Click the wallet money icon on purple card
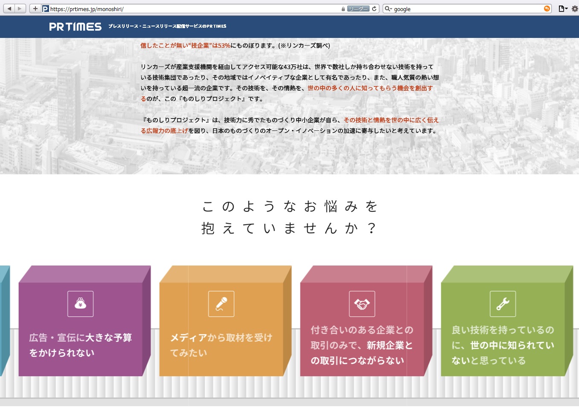This screenshot has height=407, width=579. pos(80,304)
